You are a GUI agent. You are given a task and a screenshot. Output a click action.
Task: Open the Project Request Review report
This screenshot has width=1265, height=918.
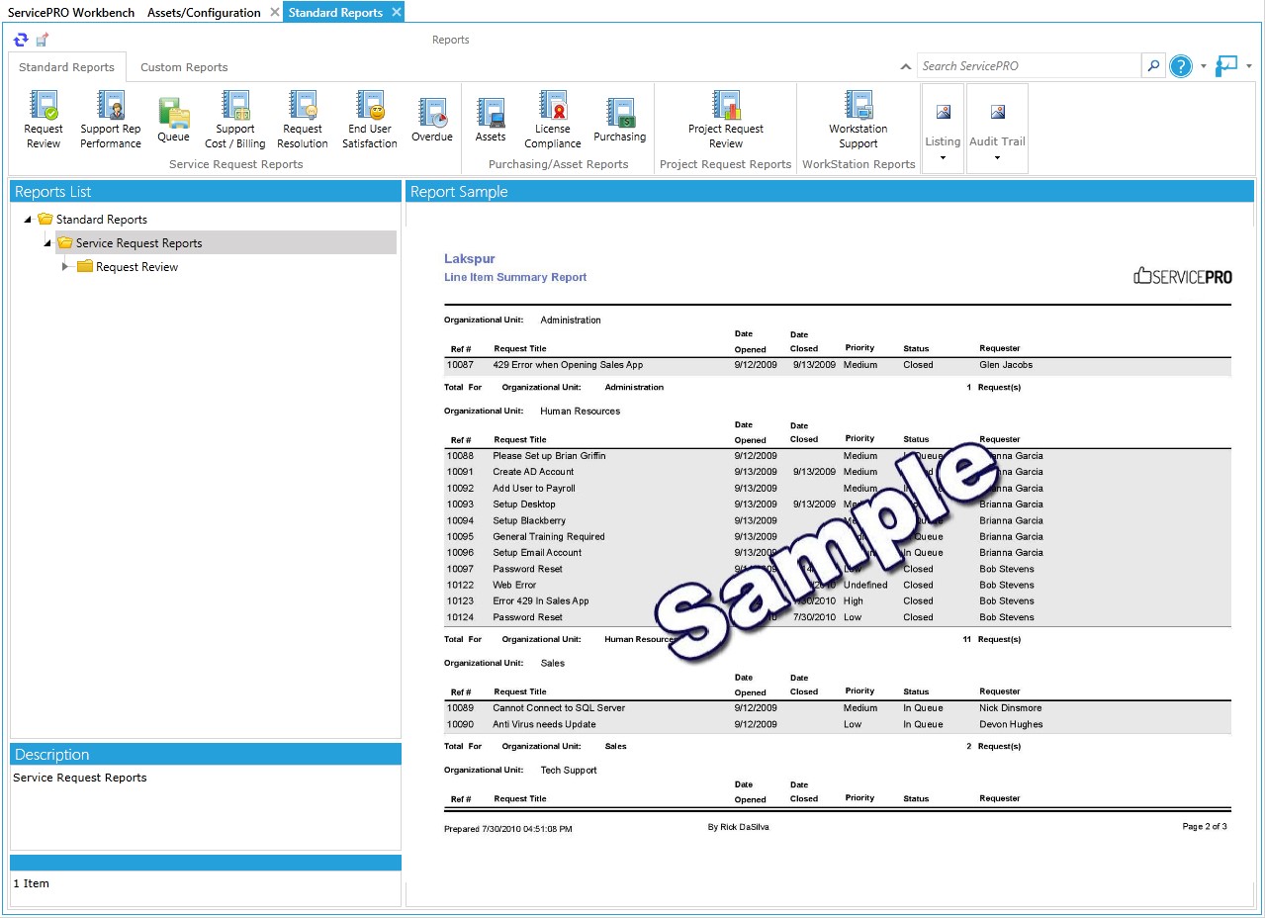pos(726,120)
